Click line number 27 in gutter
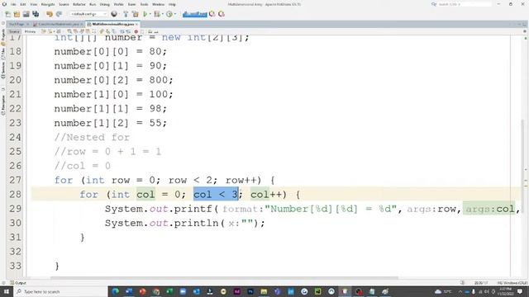This screenshot has width=529, height=297. (15, 180)
